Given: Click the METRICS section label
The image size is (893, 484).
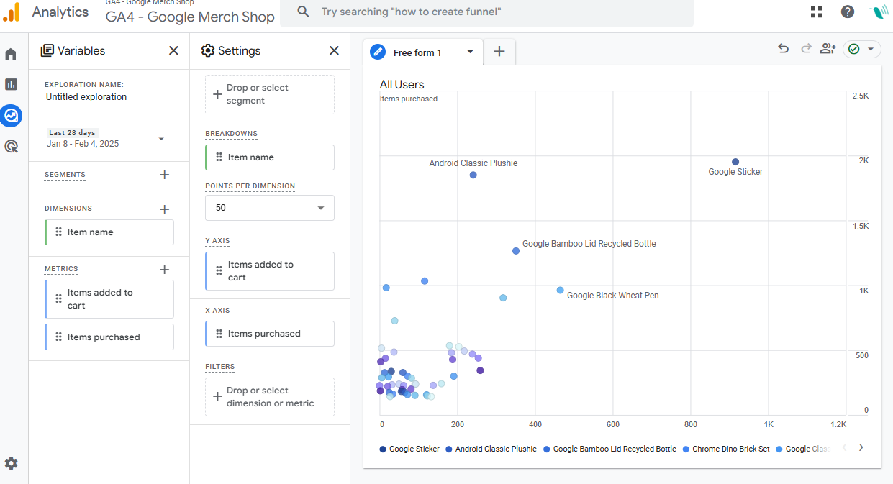Looking at the screenshot, I should pos(61,269).
